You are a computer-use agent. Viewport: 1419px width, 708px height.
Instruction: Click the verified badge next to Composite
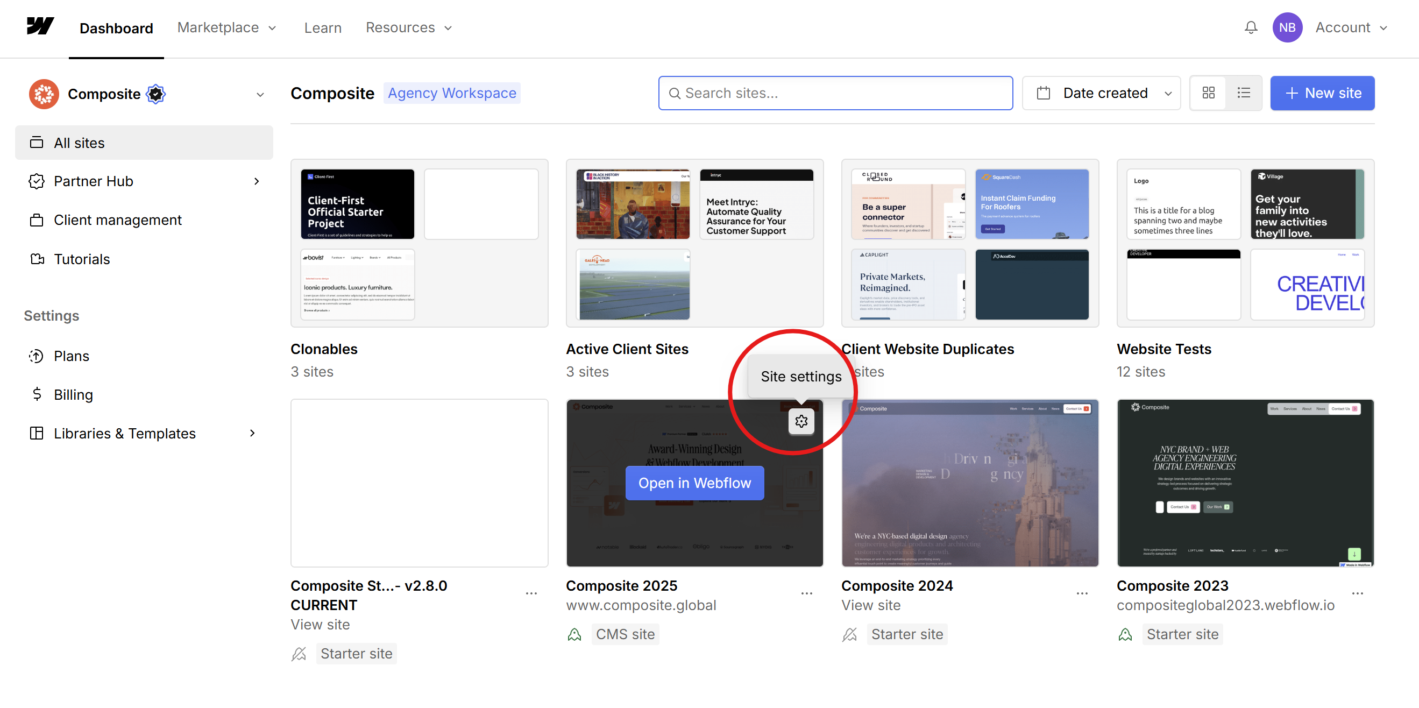pyautogui.click(x=155, y=94)
